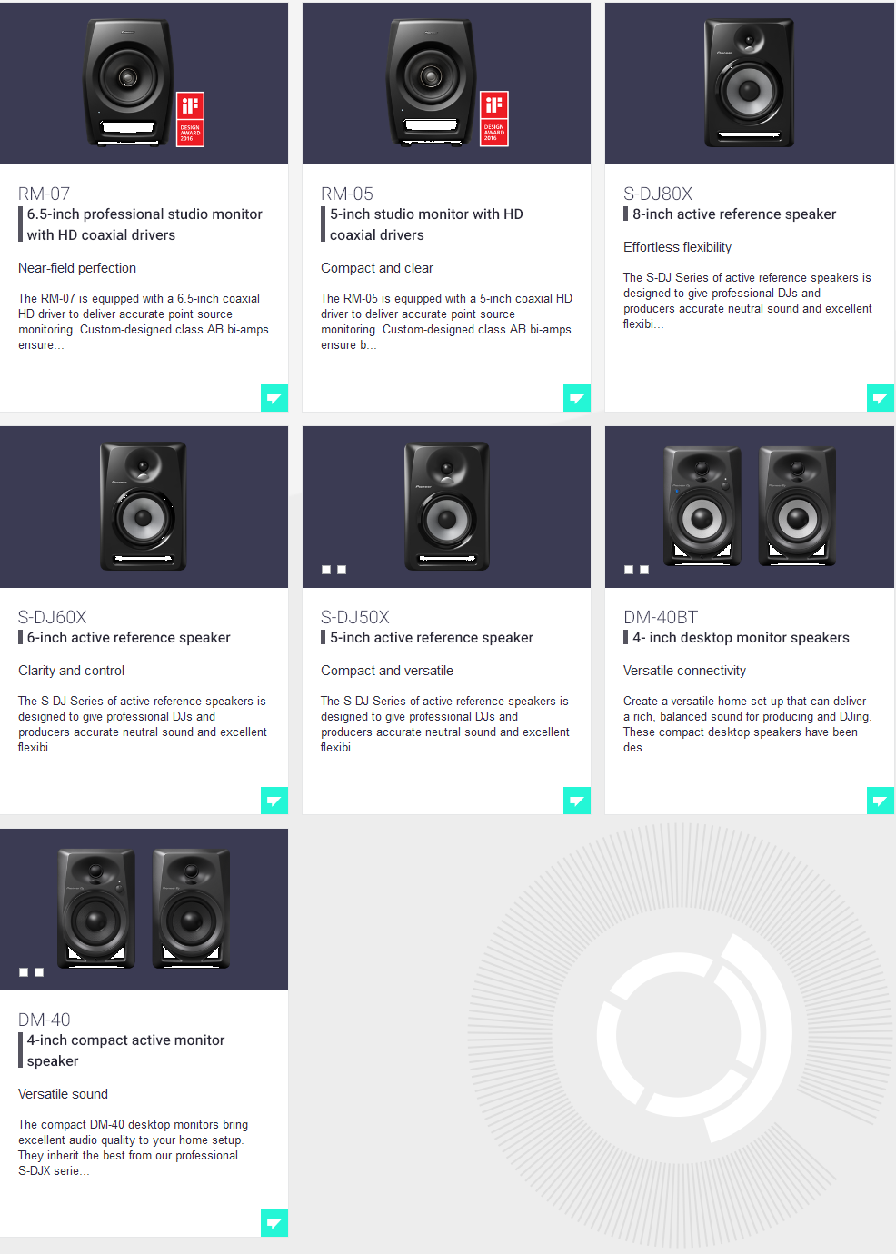Click the iF Design Award badge on RM-07
This screenshot has height=1254, width=896.
point(190,119)
